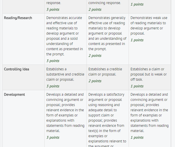Select the Reading/Research criterion label
This screenshot has height=147, width=175.
click(18, 18)
